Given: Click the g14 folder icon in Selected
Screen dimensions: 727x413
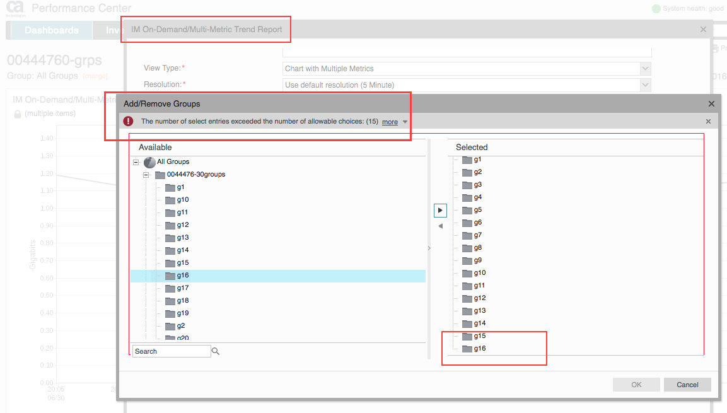Looking at the screenshot, I should (x=467, y=323).
